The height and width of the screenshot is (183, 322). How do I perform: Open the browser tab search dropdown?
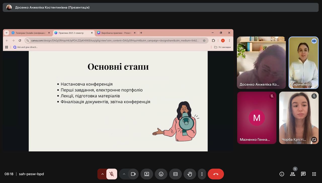7,33
